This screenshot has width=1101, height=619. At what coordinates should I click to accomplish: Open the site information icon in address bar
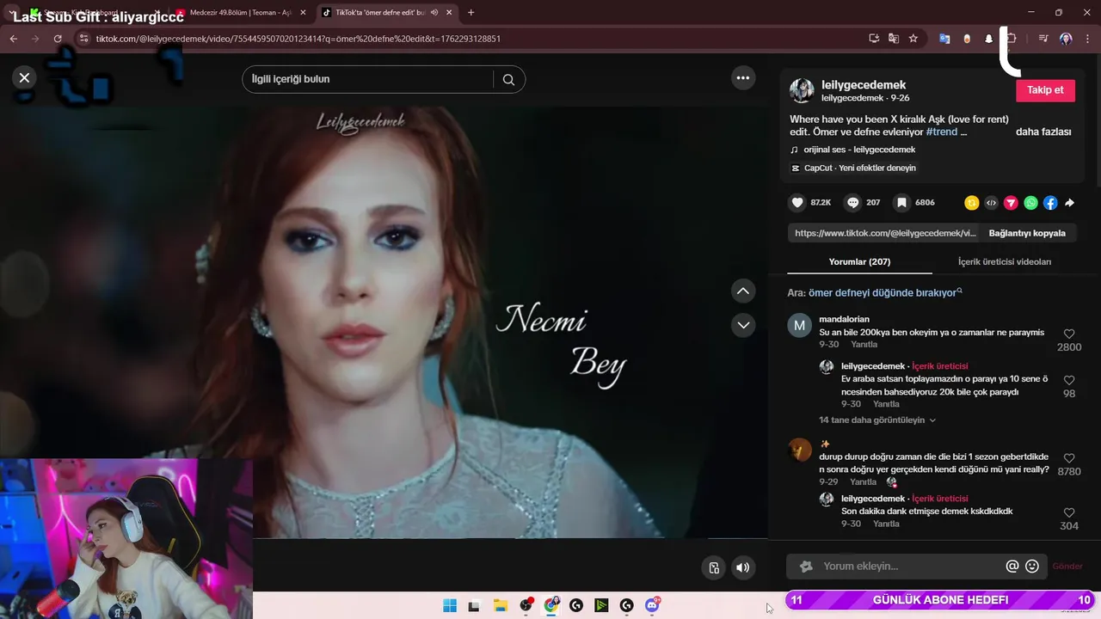(83, 39)
